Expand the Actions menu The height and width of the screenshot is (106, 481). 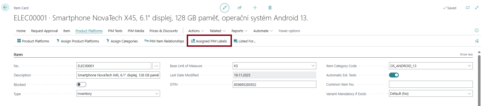(x=196, y=31)
